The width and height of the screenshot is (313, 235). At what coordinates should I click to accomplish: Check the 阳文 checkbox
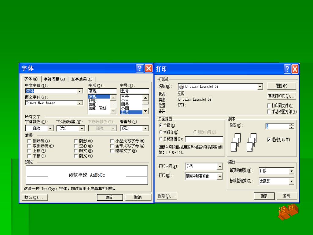pyautogui.click(x=76, y=151)
